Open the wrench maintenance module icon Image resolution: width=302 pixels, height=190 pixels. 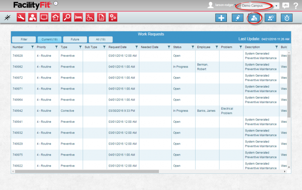(21, 17)
